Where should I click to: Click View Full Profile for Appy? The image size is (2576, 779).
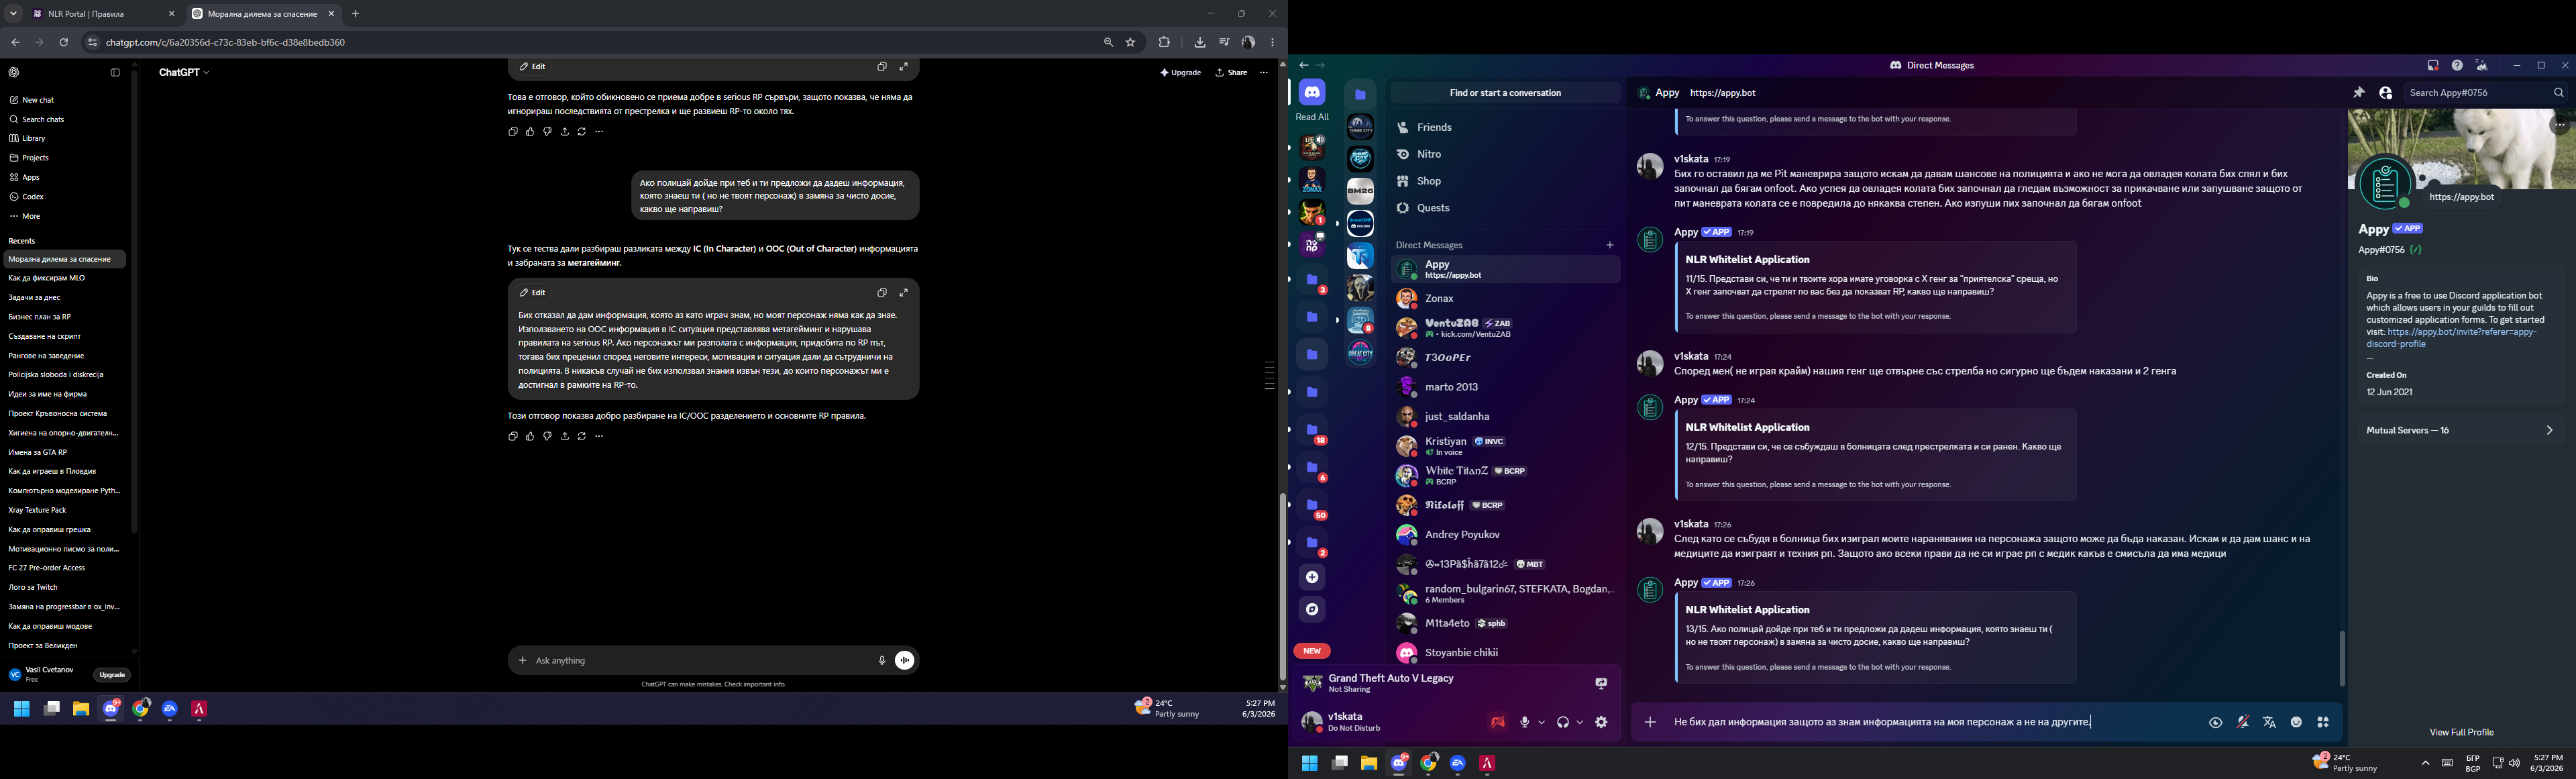[2461, 732]
